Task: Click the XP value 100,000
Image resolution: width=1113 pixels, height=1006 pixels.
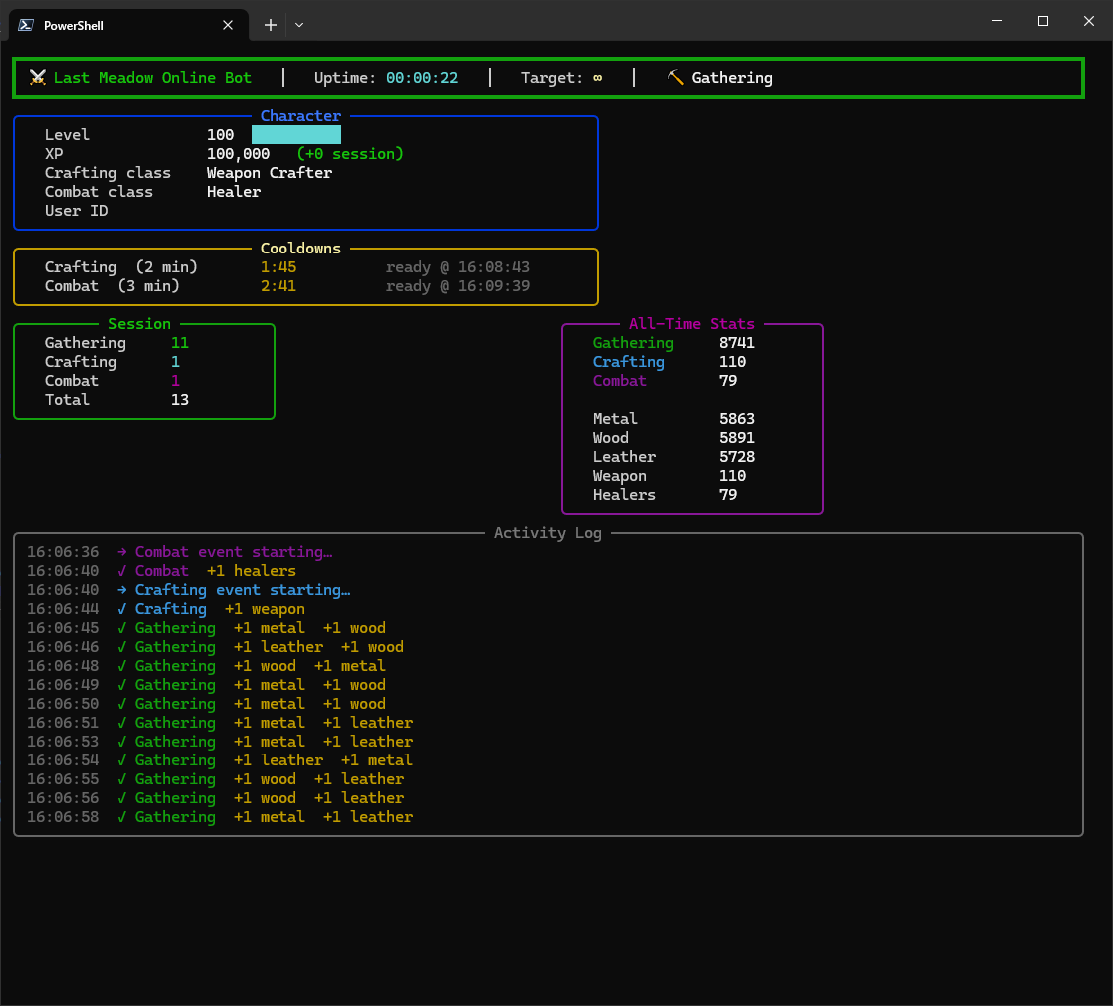Action: click(x=238, y=154)
